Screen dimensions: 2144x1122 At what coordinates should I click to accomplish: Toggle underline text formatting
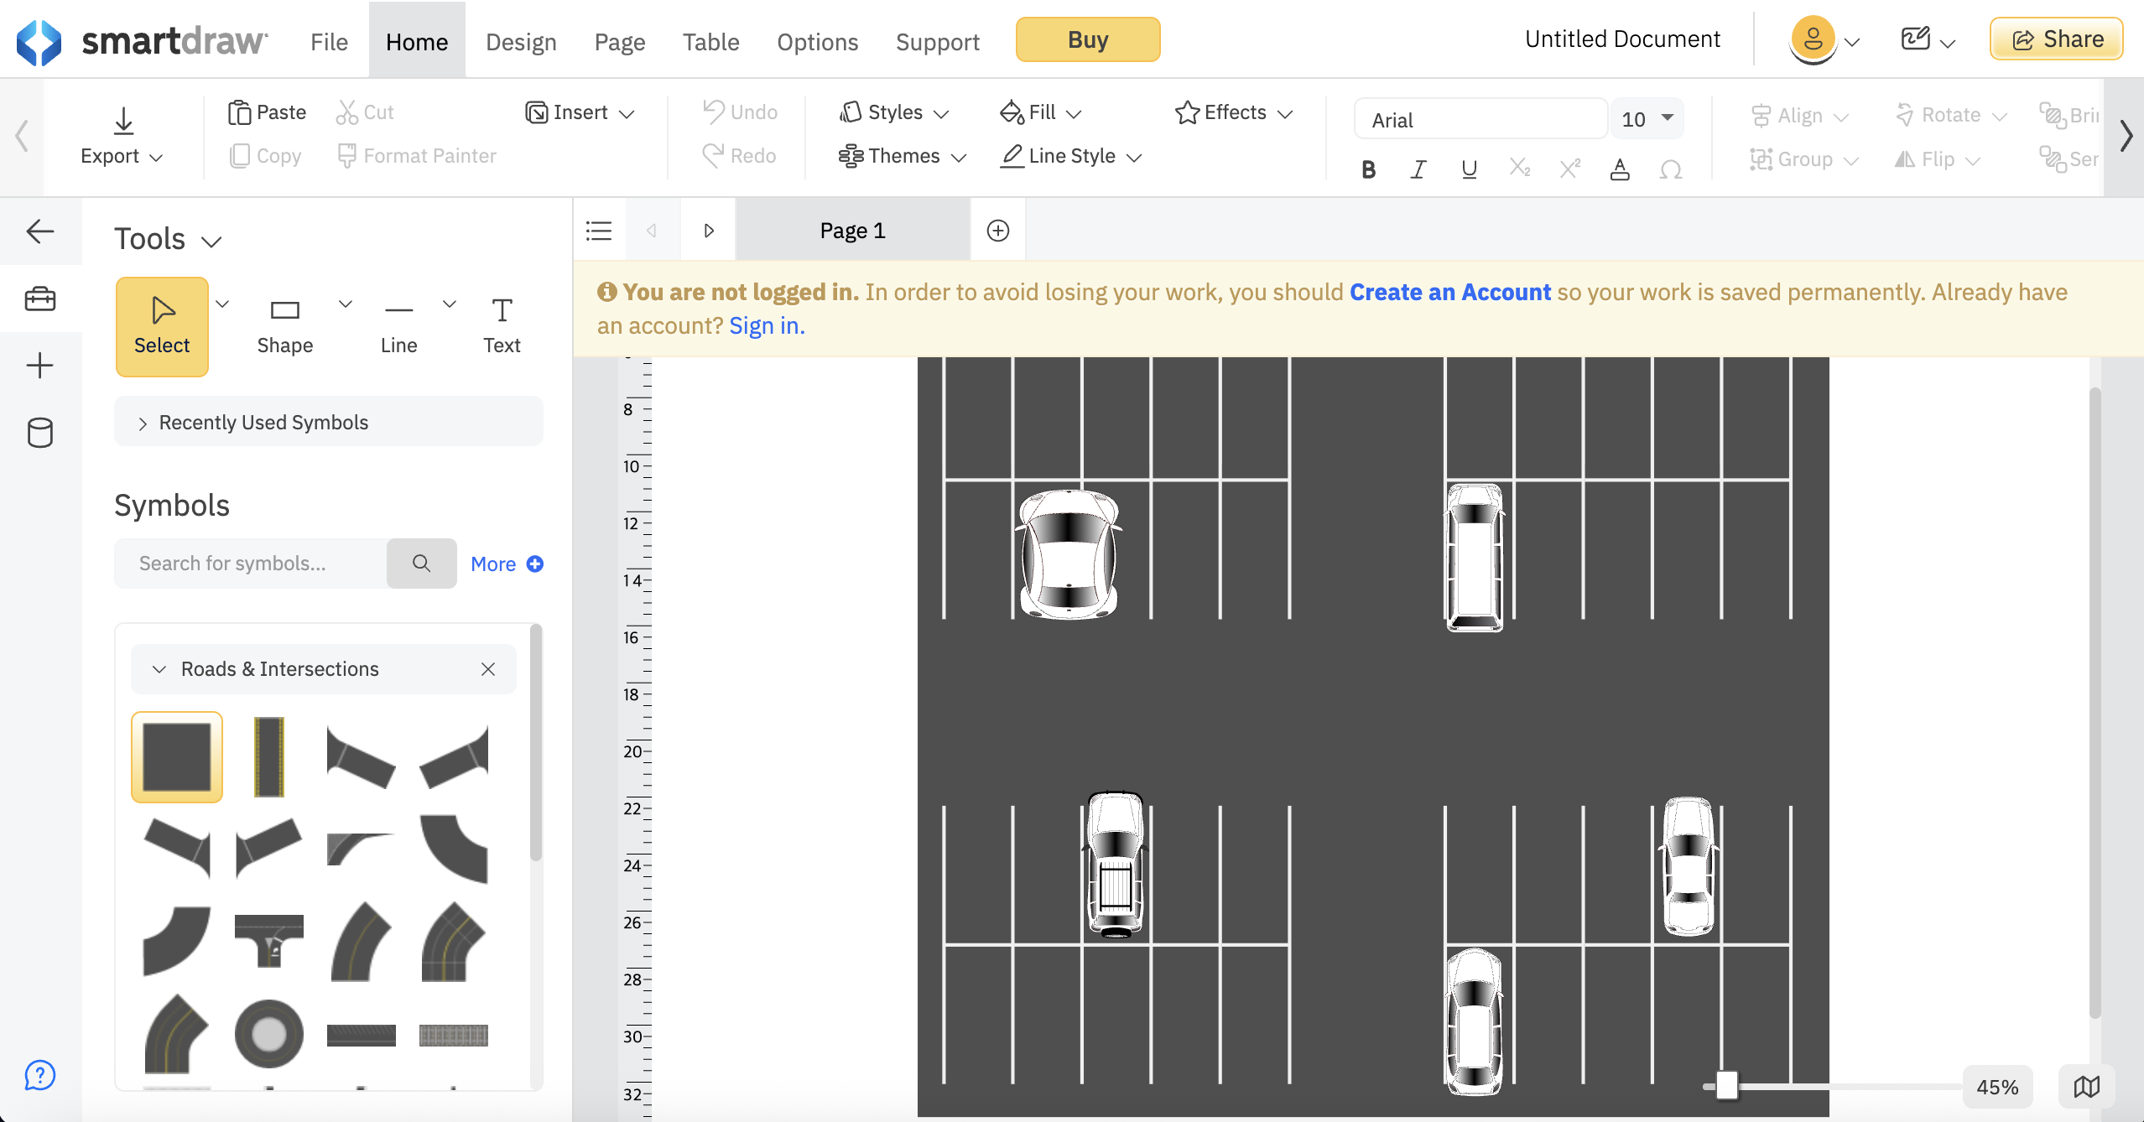pyautogui.click(x=1469, y=169)
